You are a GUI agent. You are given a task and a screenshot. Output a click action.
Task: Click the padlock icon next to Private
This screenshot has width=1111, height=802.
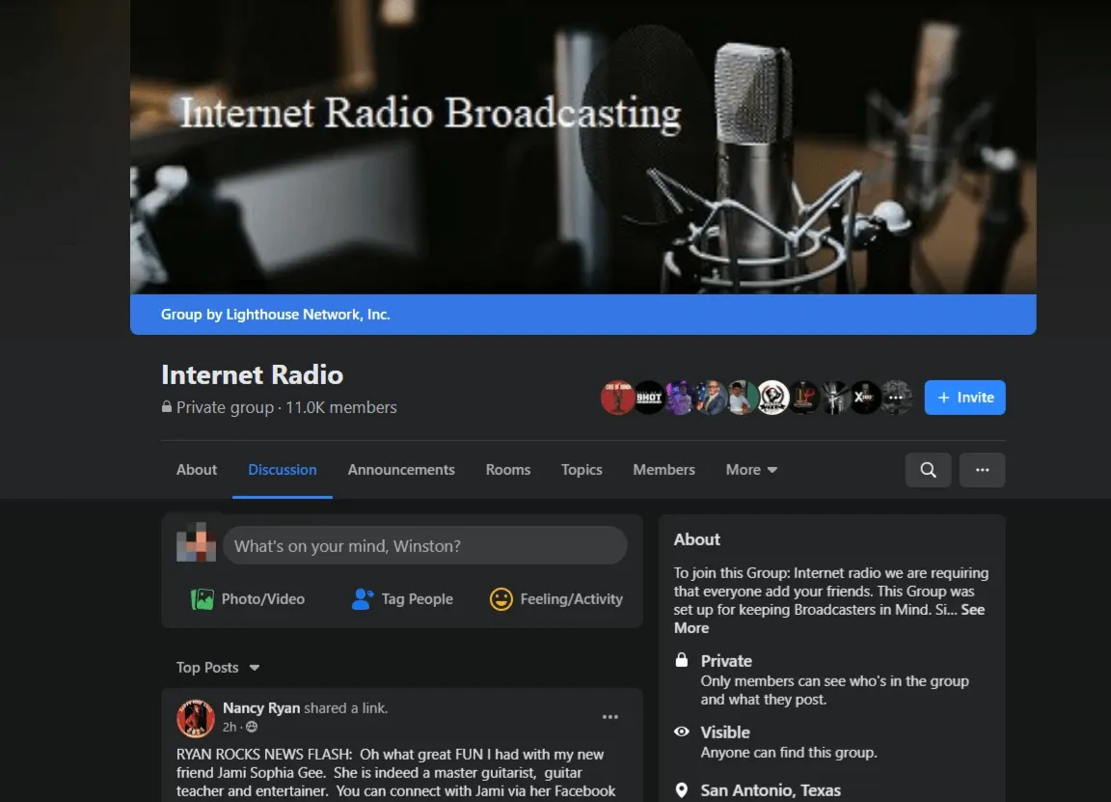(681, 660)
